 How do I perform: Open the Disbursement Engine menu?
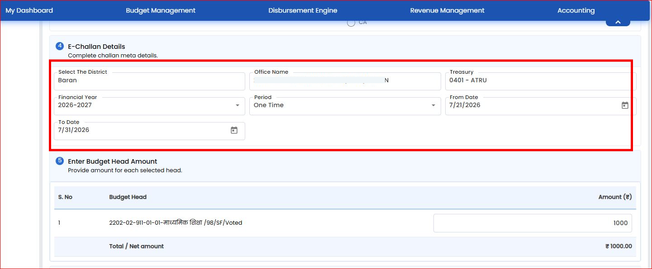(303, 10)
